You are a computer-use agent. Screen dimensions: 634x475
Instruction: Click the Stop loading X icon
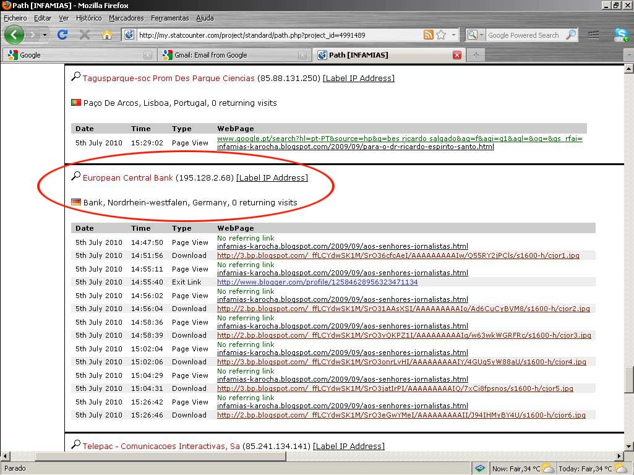[x=85, y=35]
